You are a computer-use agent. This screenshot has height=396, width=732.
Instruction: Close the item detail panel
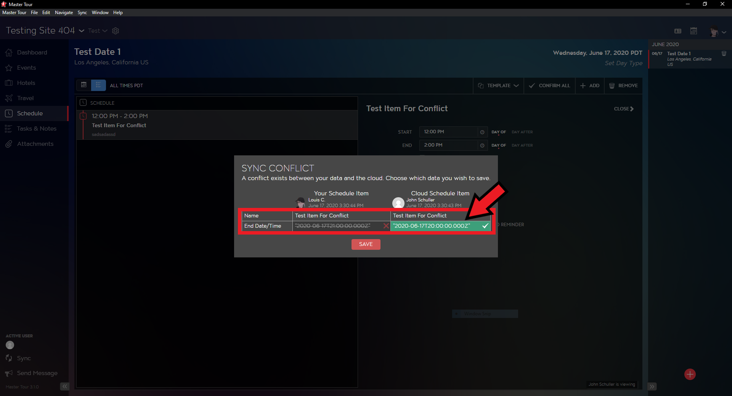coord(624,109)
